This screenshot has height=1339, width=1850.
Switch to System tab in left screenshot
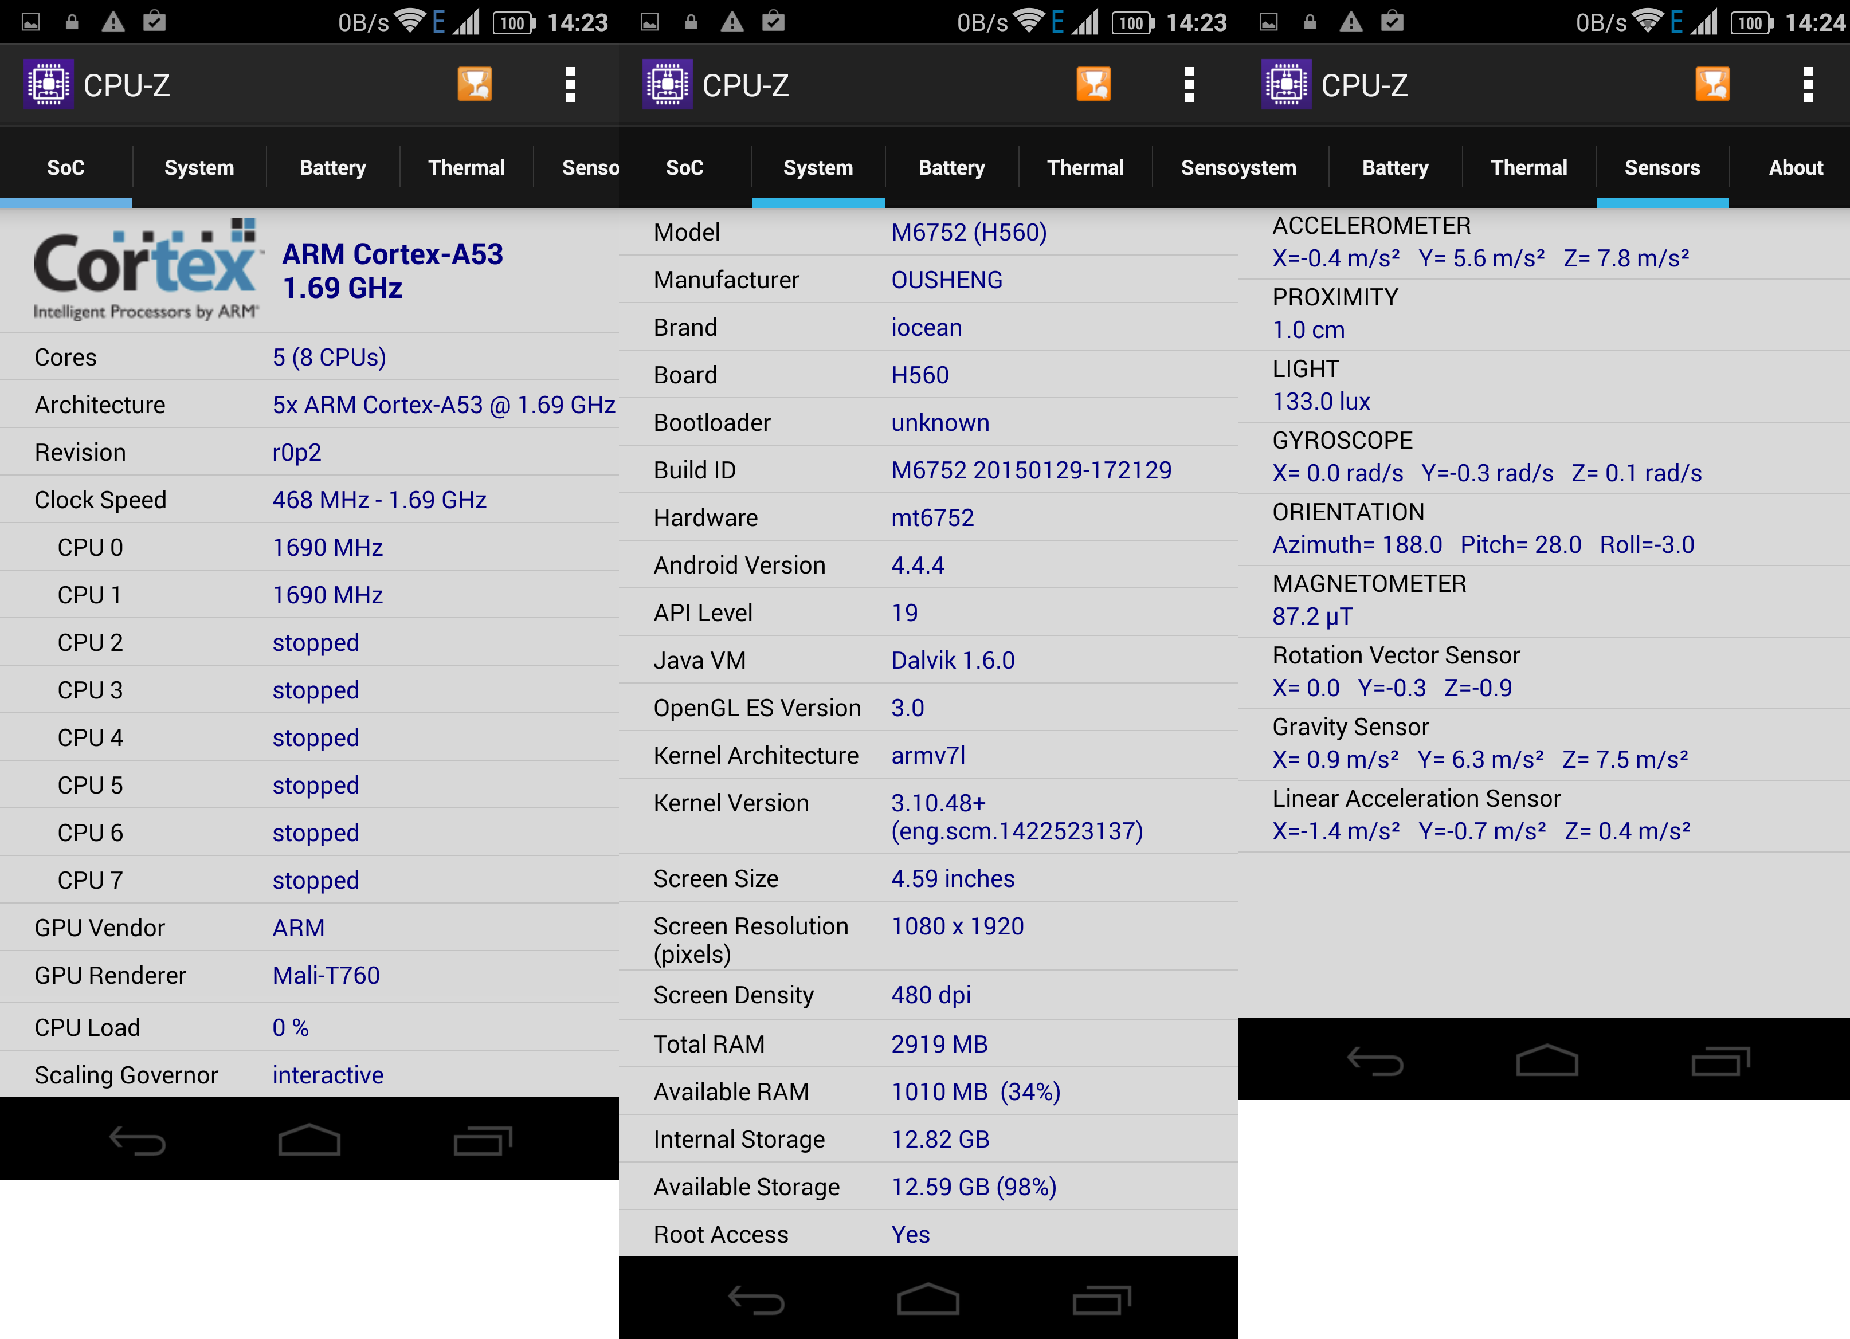click(x=199, y=168)
